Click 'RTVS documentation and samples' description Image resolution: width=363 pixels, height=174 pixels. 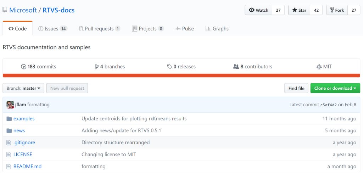point(46,47)
